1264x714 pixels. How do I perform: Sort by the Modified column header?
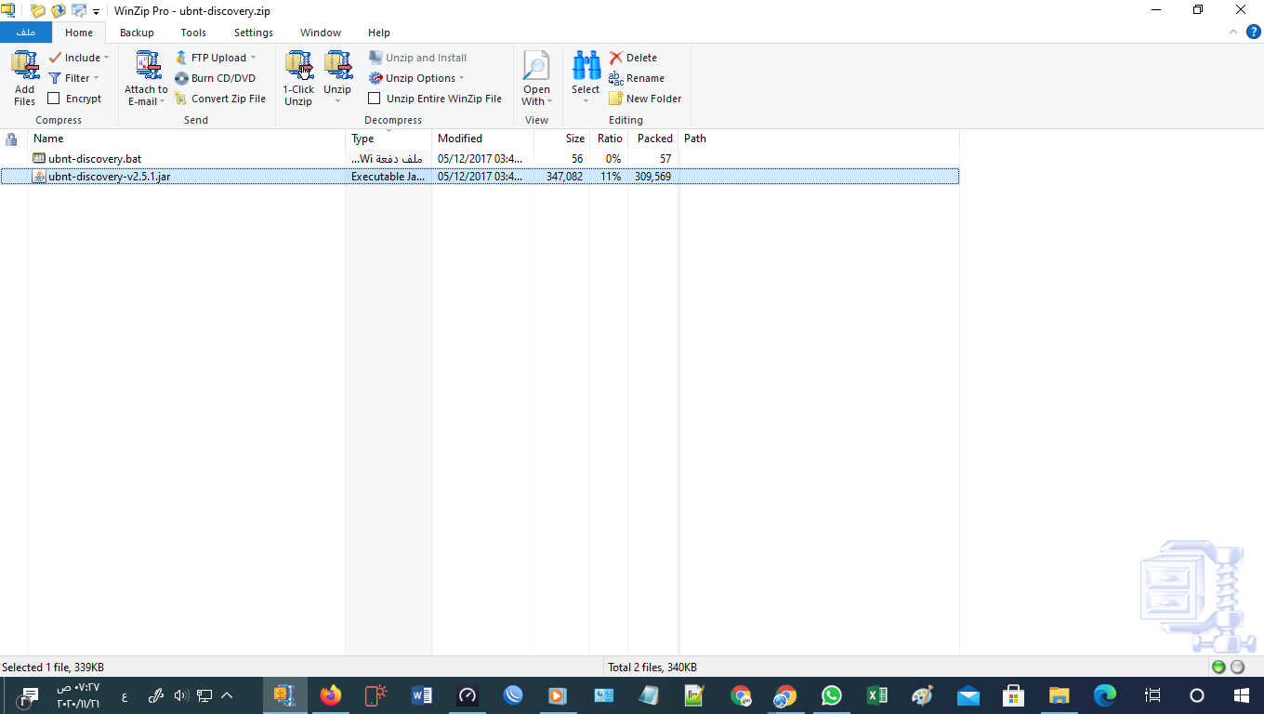tap(482, 139)
